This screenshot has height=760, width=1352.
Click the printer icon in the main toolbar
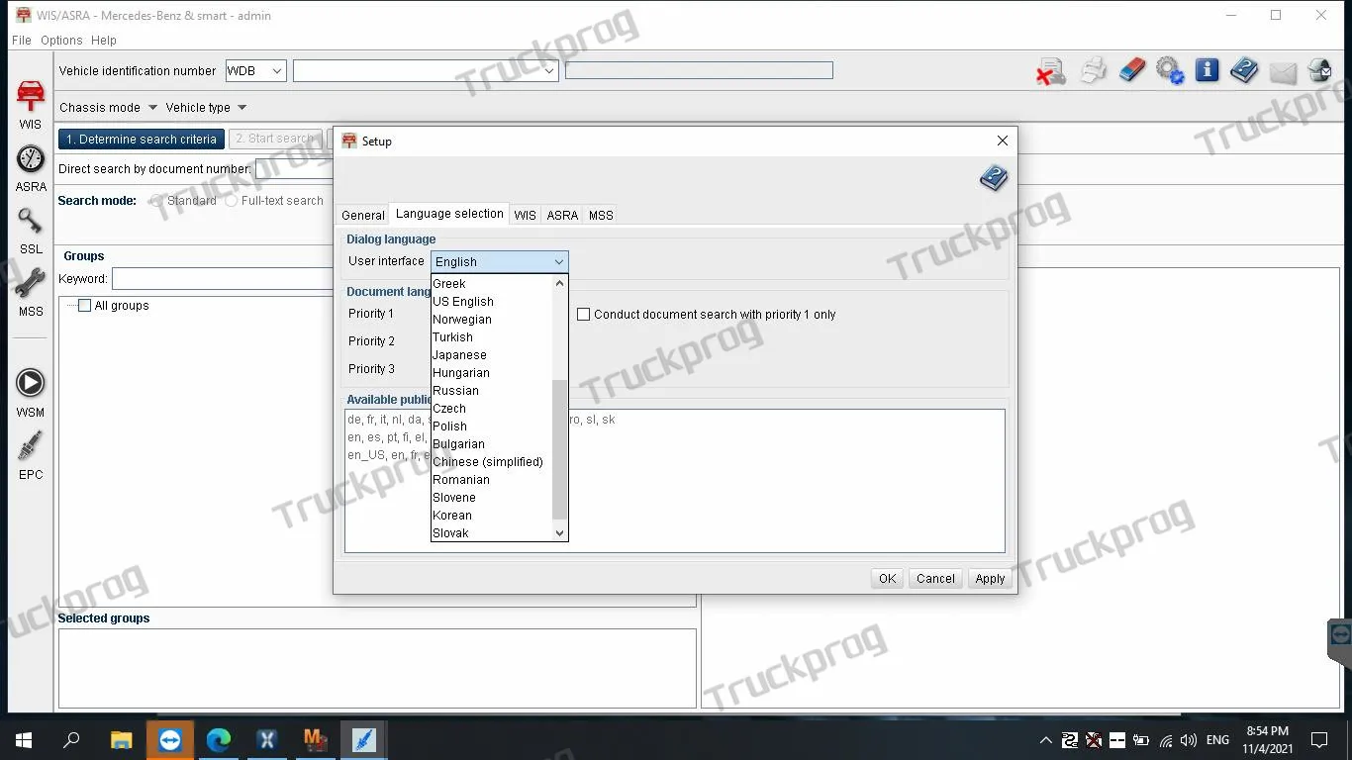click(x=1094, y=71)
